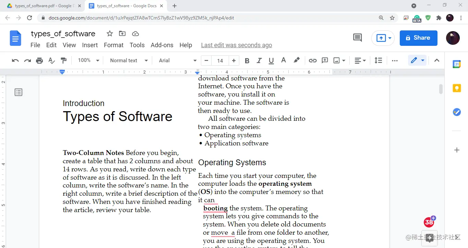Viewport: 468px width, 248px height.
Task: Open the line spacing options
Action: click(x=378, y=61)
